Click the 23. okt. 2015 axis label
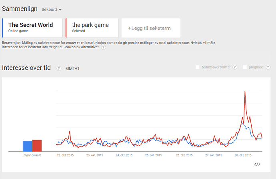 click(x=94, y=155)
